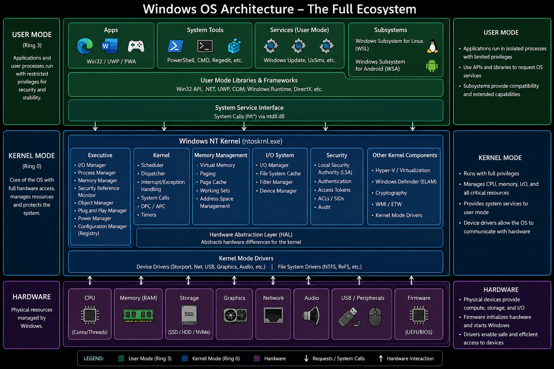Click the purple Hardware legend swatch
This screenshot has width=554, height=369.
(x=257, y=359)
